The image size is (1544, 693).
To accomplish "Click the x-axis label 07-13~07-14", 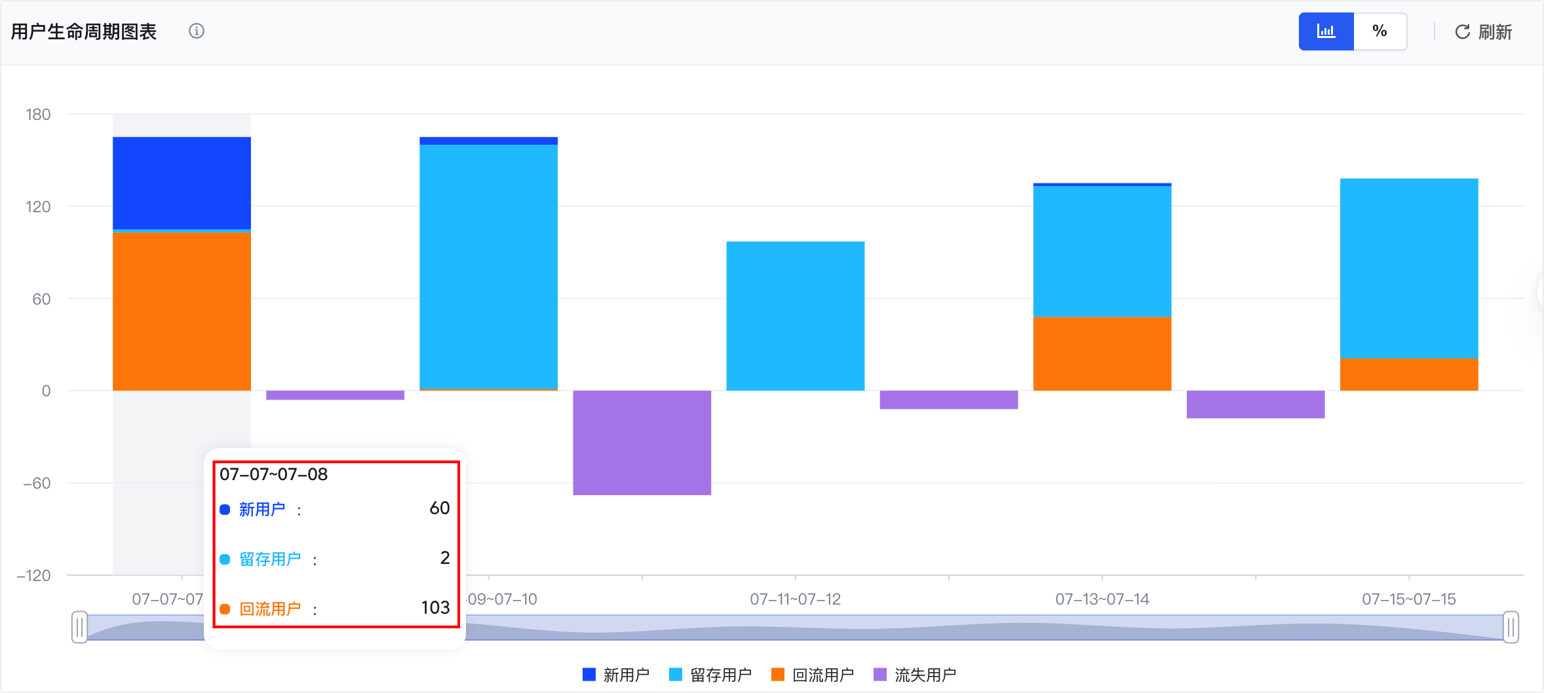I will 1102,599.
